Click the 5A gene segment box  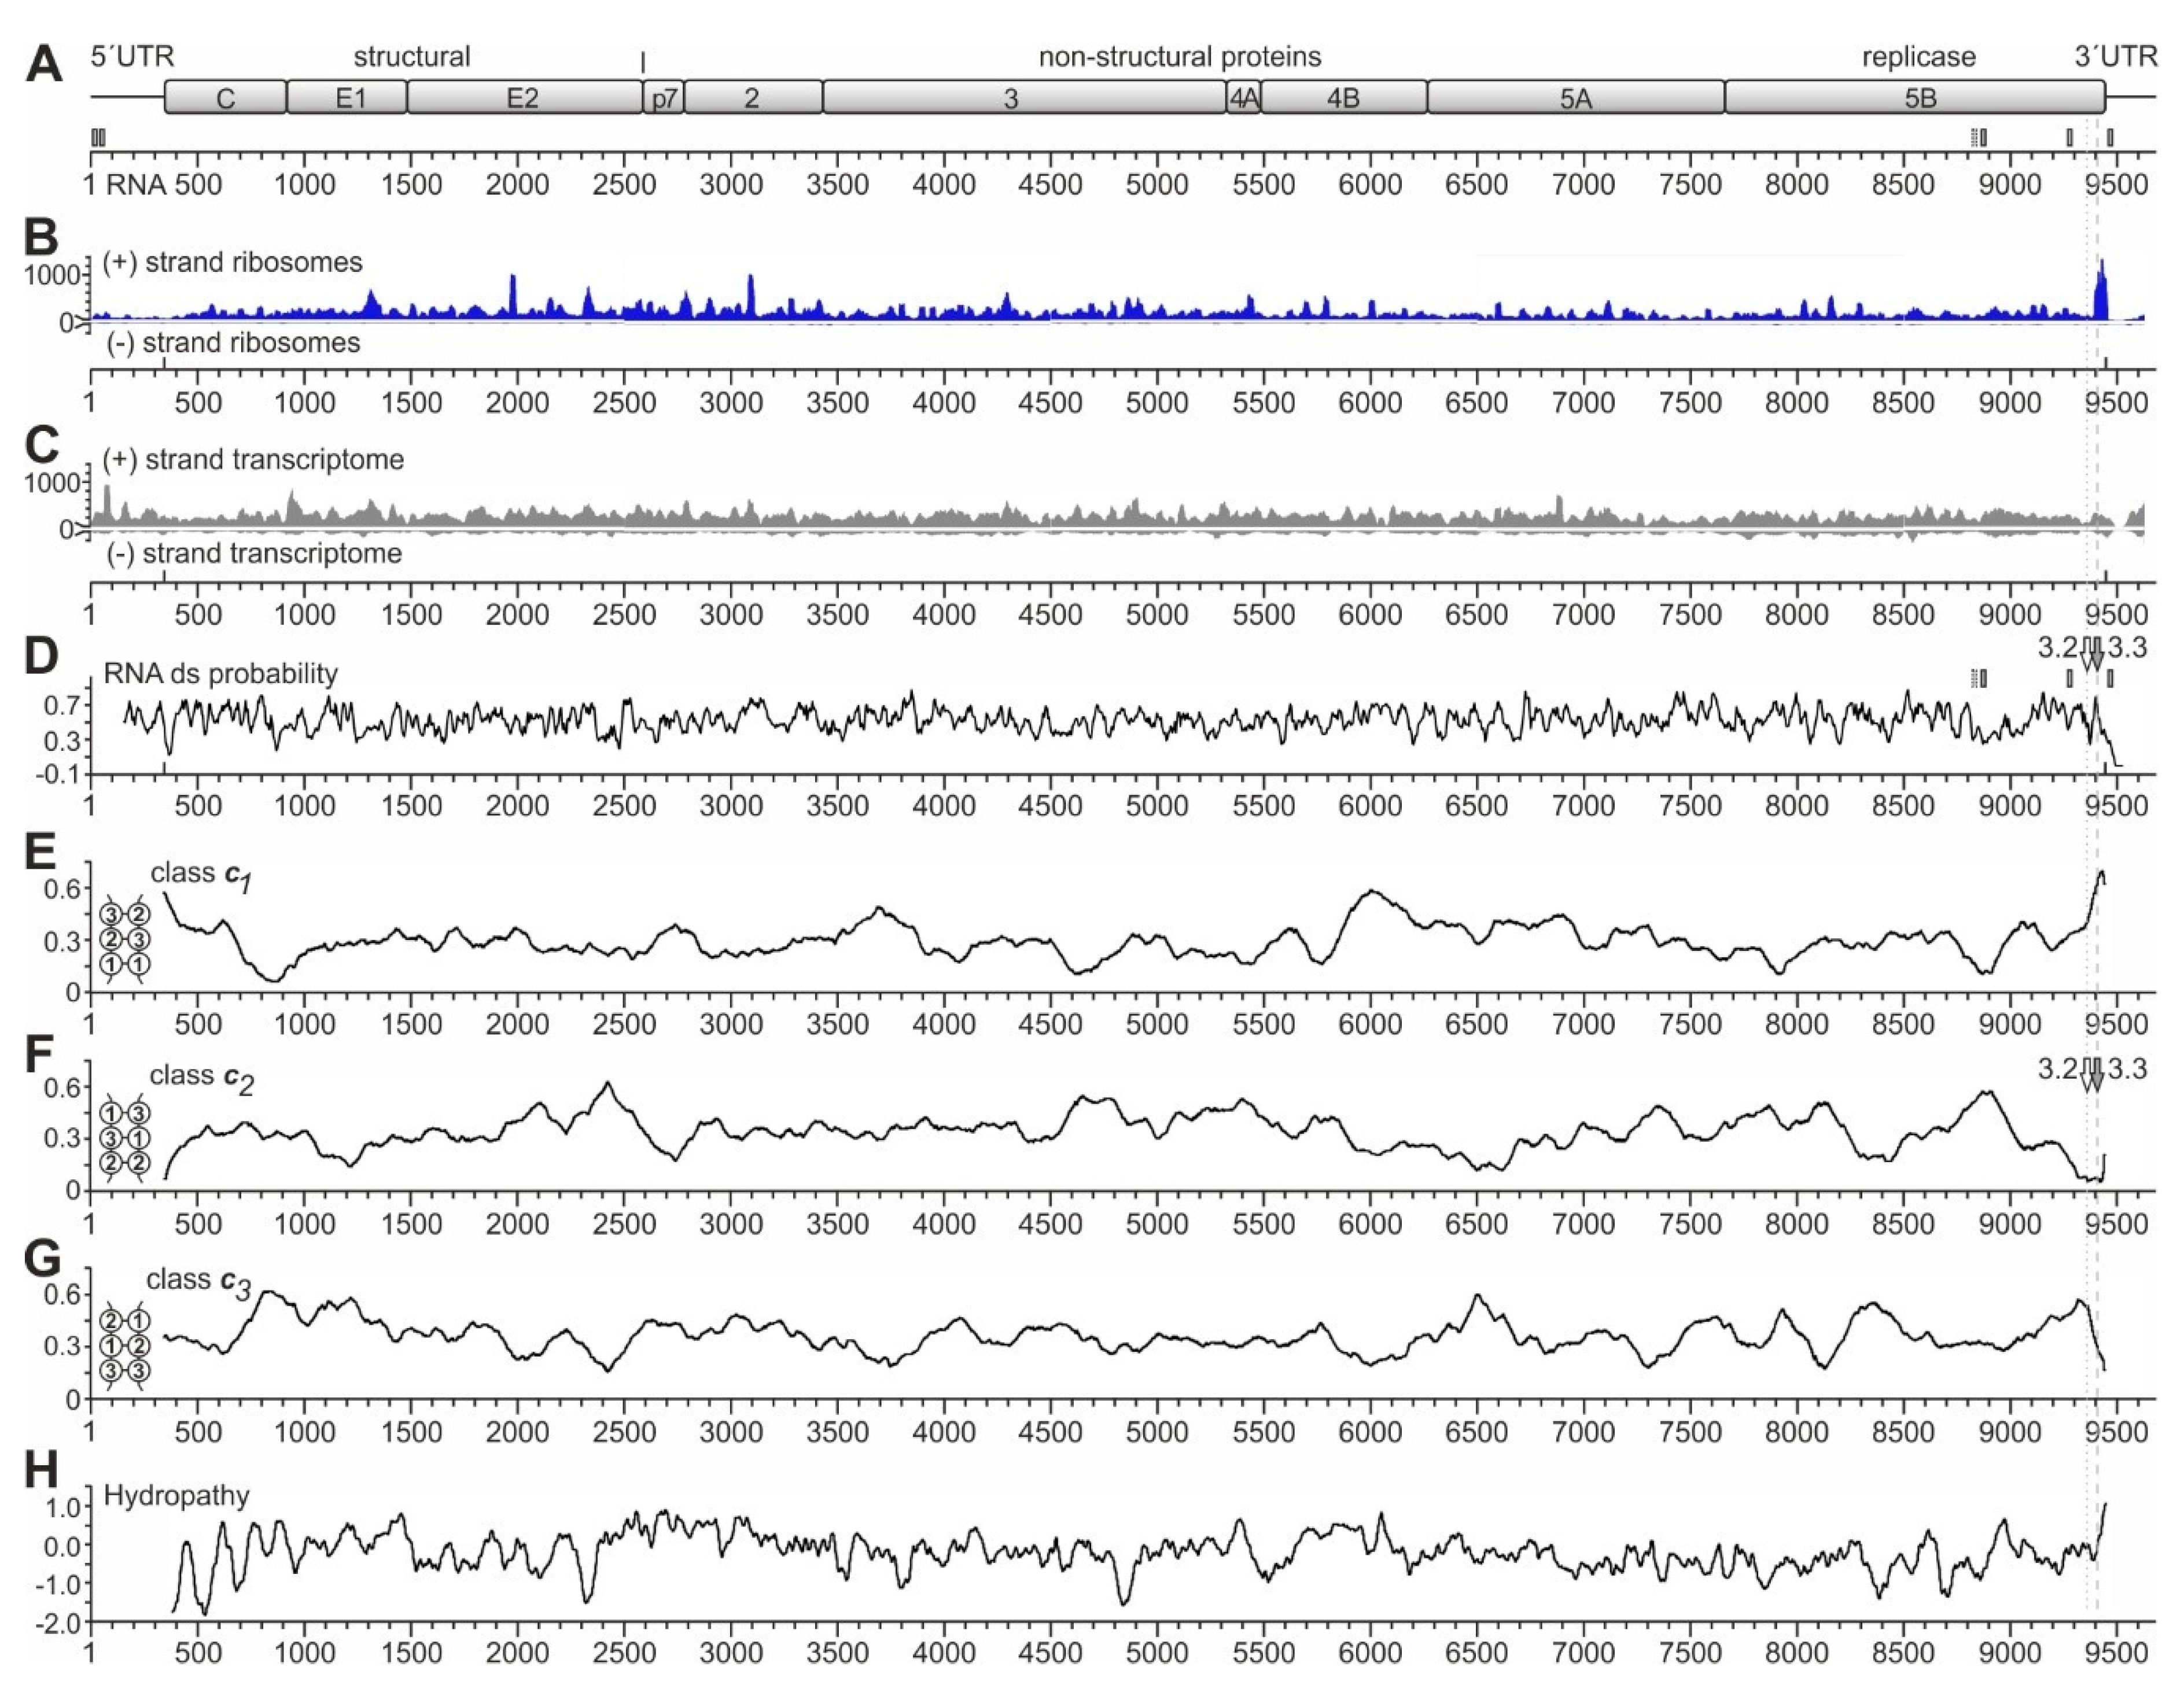coord(1575,98)
